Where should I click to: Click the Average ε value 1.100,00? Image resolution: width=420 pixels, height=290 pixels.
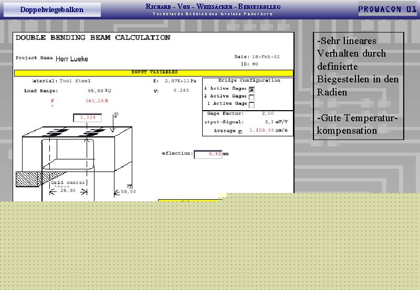pos(262,130)
